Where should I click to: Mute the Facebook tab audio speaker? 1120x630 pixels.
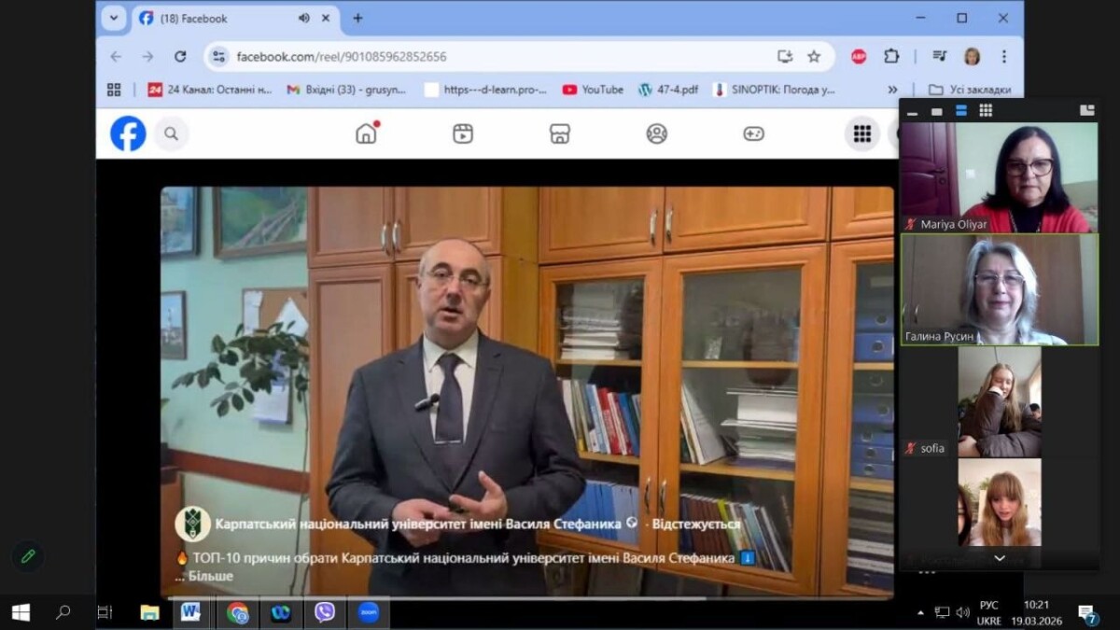click(x=304, y=18)
